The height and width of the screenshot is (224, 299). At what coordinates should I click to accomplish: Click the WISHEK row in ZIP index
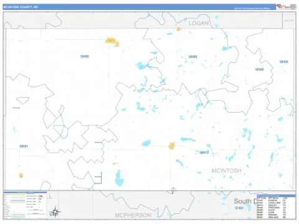click(272, 215)
